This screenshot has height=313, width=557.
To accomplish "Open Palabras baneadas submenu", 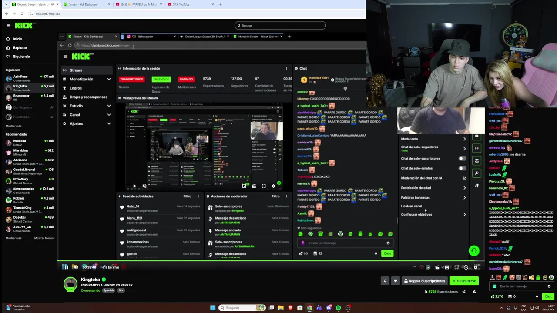I will click(433, 197).
